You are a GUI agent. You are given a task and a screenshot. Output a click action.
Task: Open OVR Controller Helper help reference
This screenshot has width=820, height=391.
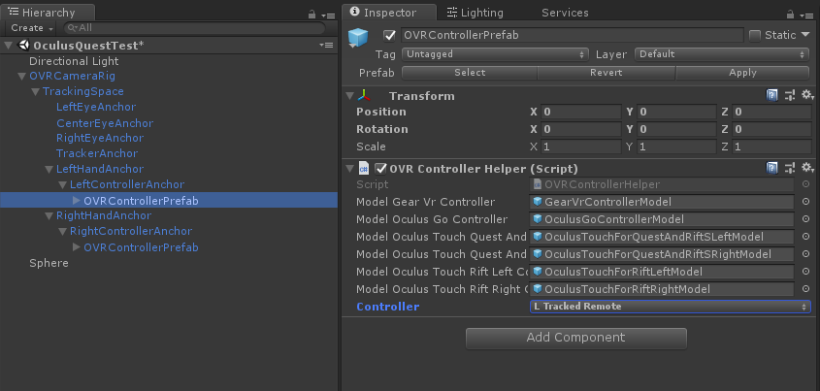(x=771, y=168)
